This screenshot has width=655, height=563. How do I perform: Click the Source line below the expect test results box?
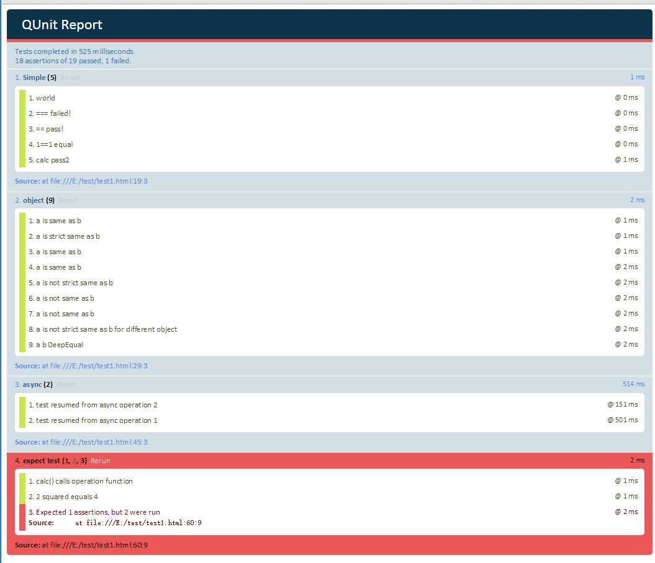pyautogui.click(x=81, y=545)
